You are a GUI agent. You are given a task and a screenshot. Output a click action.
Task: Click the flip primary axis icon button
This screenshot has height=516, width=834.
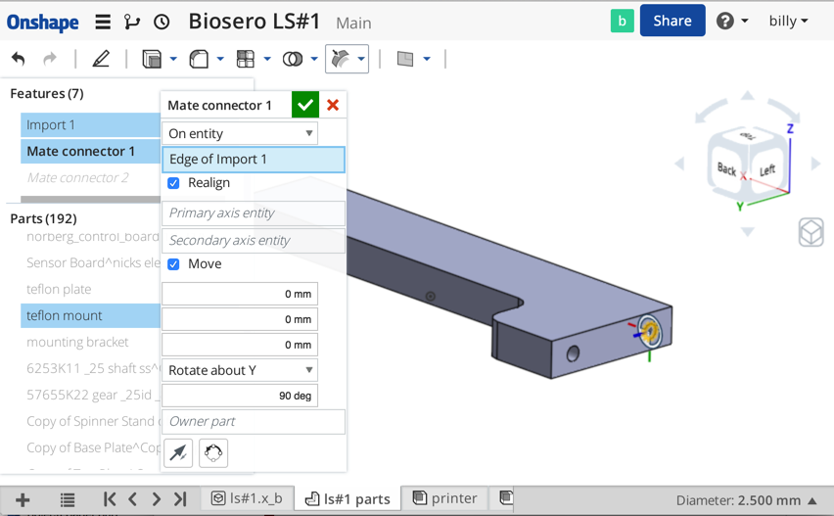coord(178,453)
